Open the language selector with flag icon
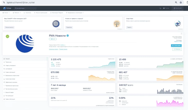 pyautogui.click(x=166, y=8)
